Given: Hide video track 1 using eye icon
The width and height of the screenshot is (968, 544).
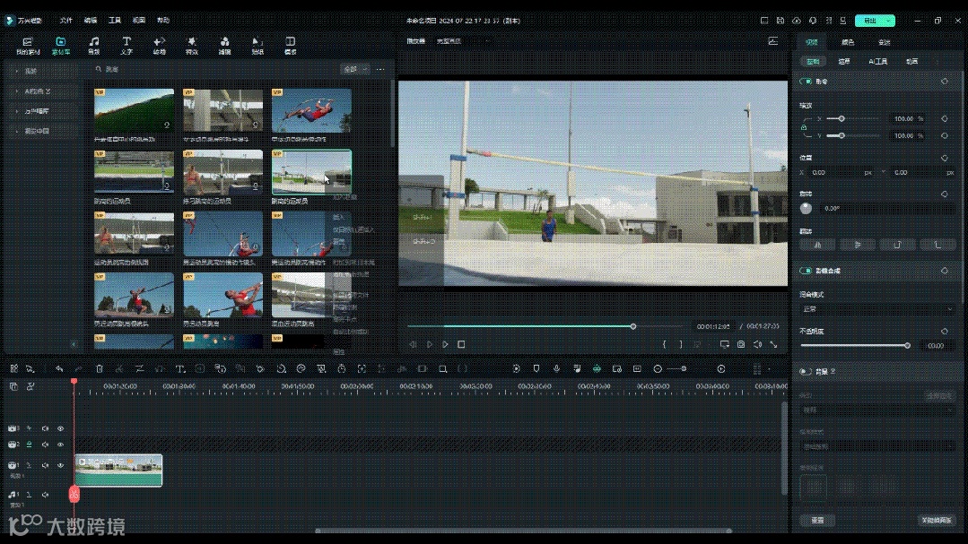Looking at the screenshot, I should [x=61, y=465].
